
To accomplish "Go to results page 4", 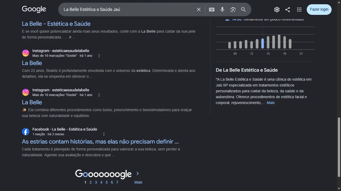I will point(101,182).
